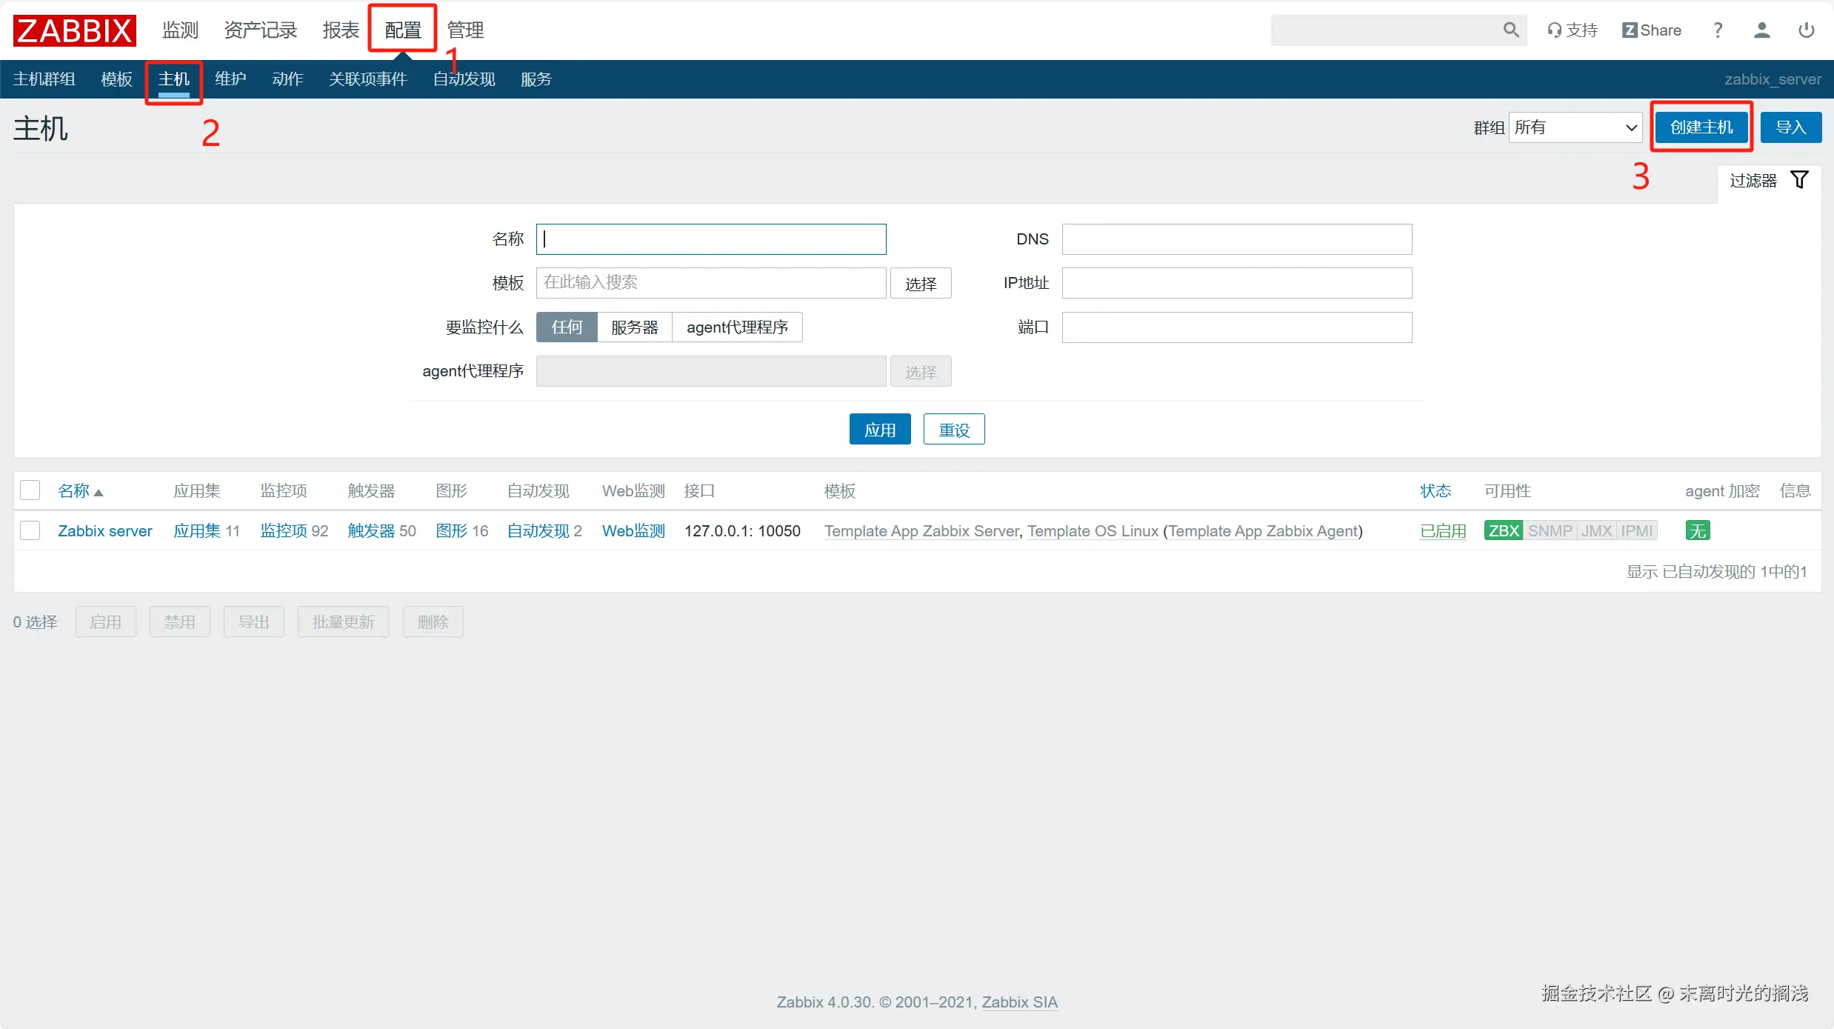Open the 监测 top menu
1834x1029 pixels.
180,30
